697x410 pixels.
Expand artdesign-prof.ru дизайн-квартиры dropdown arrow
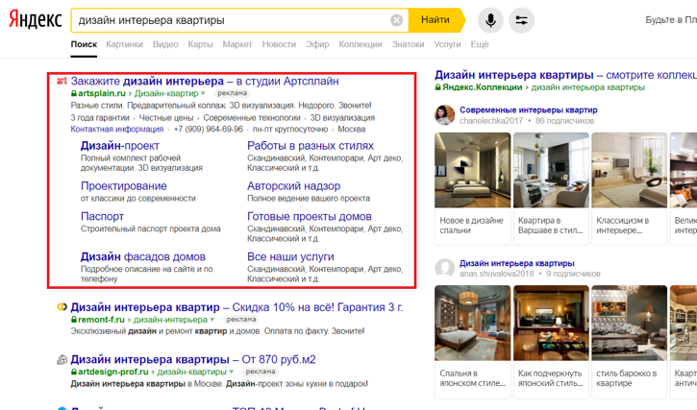click(x=231, y=372)
